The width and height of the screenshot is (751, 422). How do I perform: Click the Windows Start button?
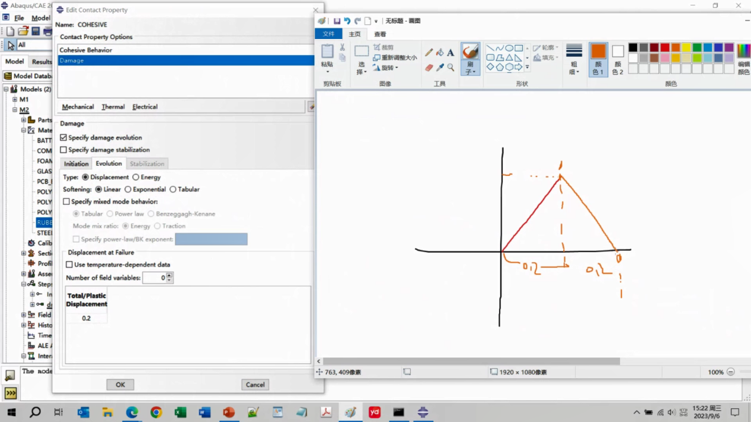coord(11,412)
